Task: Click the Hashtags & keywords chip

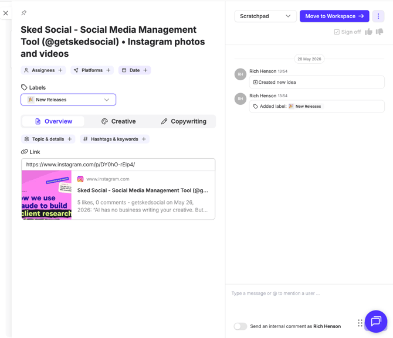Action: coord(114,139)
